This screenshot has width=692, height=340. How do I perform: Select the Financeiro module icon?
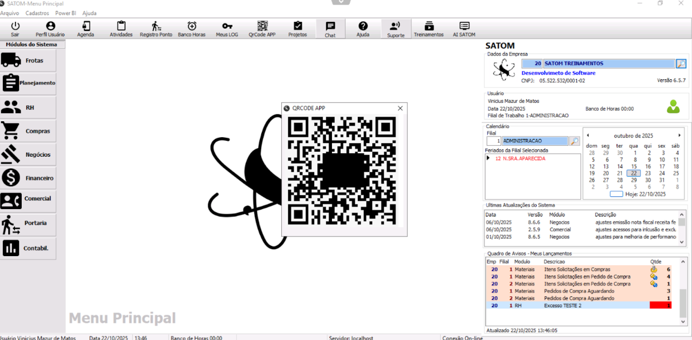(28, 178)
